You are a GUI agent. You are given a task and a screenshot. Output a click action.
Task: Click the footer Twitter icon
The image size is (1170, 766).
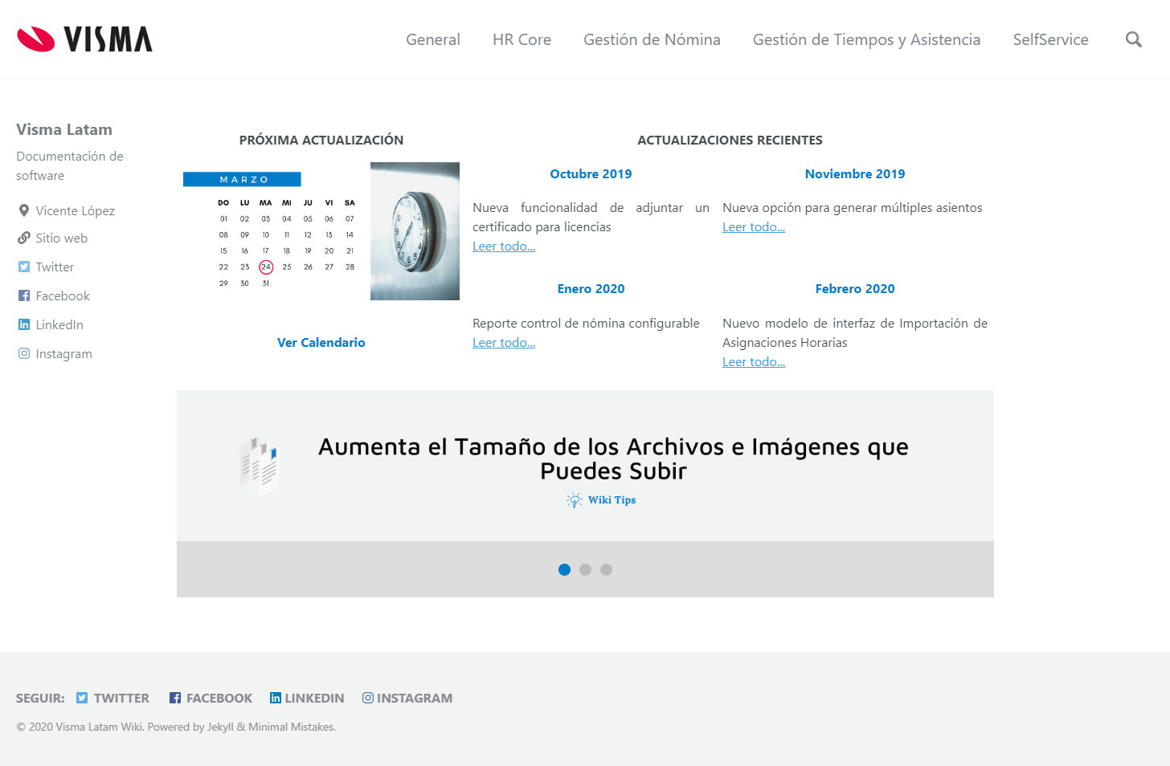tap(82, 698)
